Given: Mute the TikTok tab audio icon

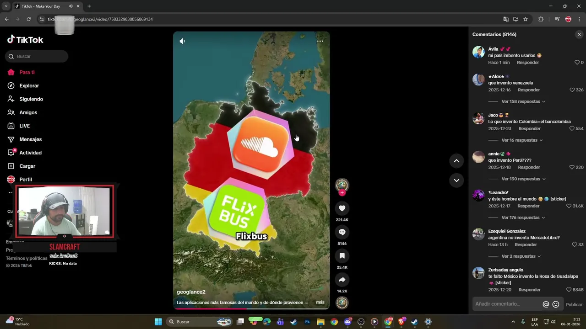Looking at the screenshot, I should click(x=71, y=6).
